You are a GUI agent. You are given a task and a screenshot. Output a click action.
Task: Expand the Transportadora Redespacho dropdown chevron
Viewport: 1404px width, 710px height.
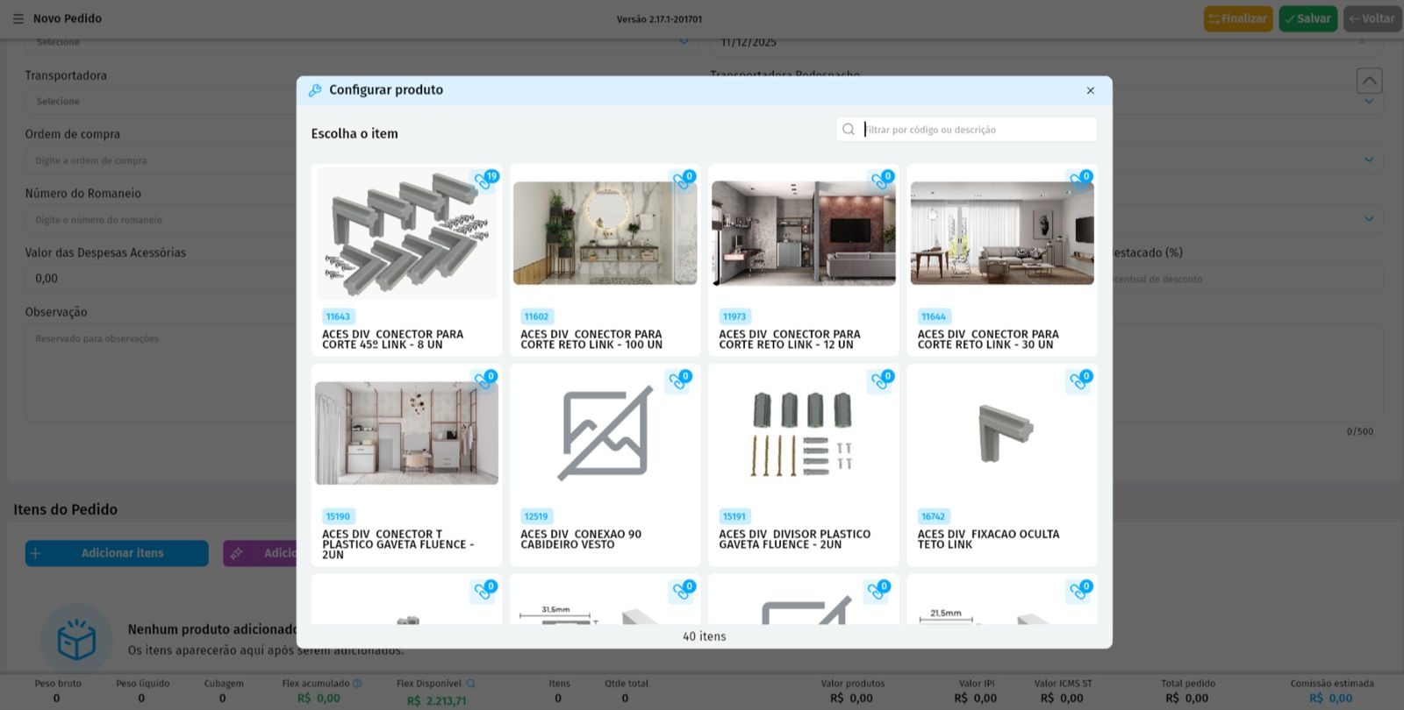(1369, 102)
